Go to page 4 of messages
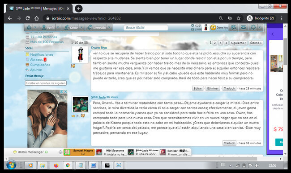 click(x=226, y=43)
